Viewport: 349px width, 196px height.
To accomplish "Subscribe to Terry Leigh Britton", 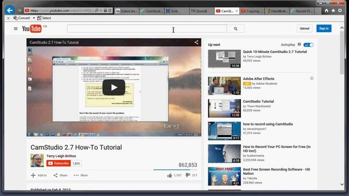I will pos(58,163).
